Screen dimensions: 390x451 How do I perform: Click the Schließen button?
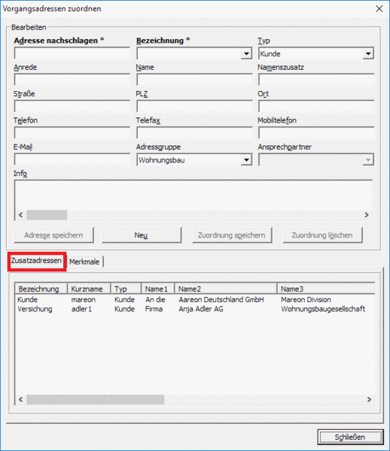coord(350,437)
